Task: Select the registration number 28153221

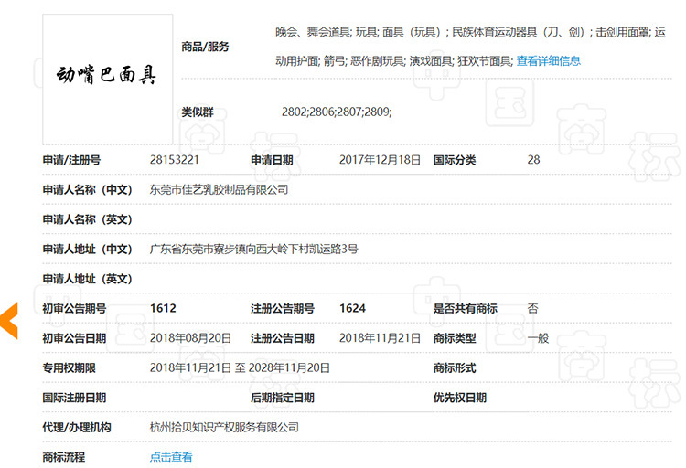Action: pyautogui.click(x=176, y=160)
